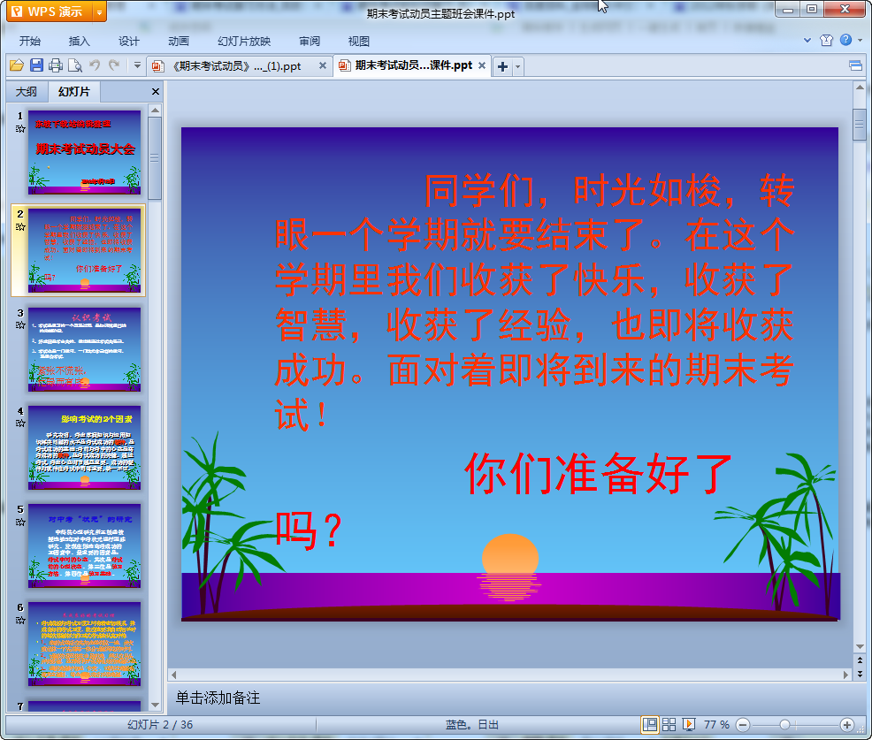Screen dimensions: 872x740
Task: Add a new document tab with plus button
Action: 502,66
